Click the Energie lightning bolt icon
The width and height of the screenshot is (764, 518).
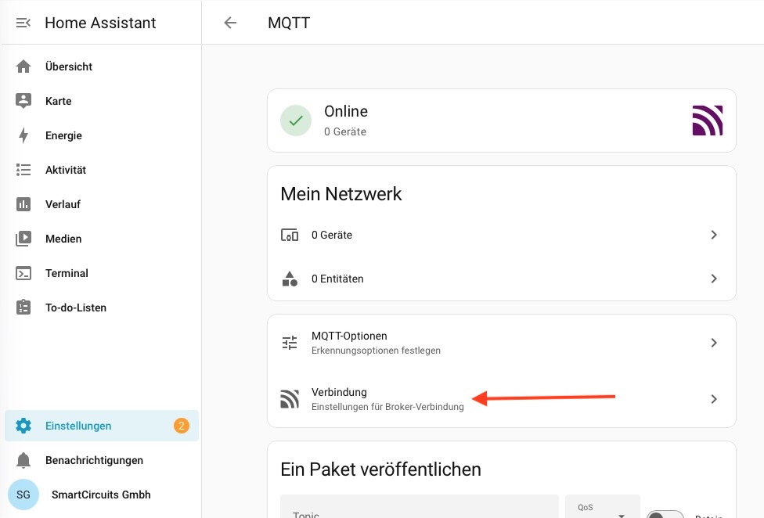(23, 135)
